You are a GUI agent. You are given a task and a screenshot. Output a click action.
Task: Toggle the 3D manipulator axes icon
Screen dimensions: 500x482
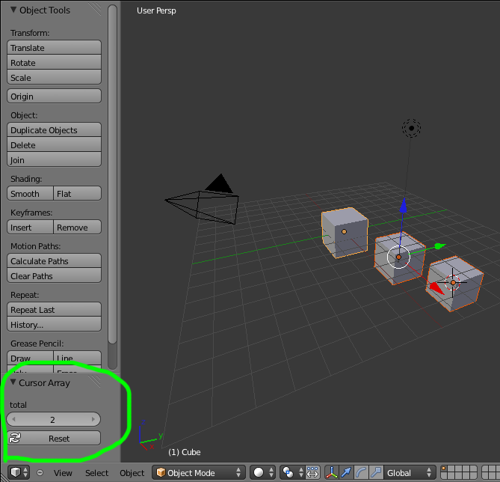pyautogui.click(x=332, y=472)
